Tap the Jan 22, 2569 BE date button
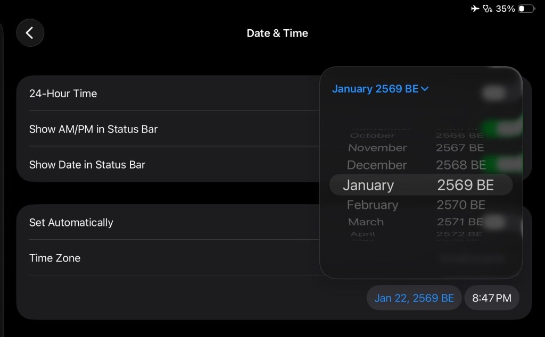This screenshot has width=545, height=337. 414,298
